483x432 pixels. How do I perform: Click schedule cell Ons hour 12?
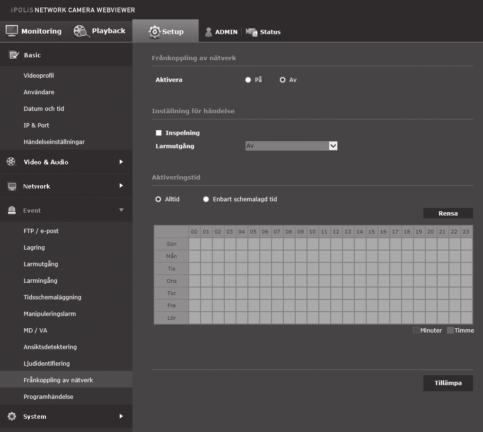[x=336, y=281]
